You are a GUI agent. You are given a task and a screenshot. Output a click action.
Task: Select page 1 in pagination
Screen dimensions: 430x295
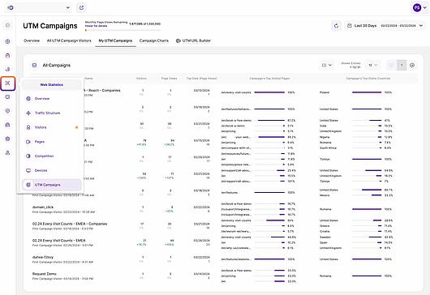pos(402,65)
